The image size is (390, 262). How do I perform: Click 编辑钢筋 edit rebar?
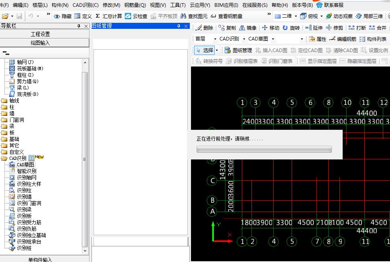coord(343,39)
